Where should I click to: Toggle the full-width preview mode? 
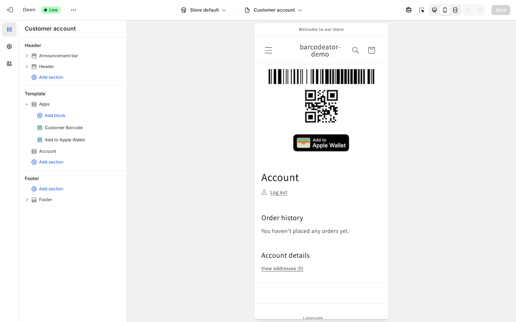coord(455,10)
